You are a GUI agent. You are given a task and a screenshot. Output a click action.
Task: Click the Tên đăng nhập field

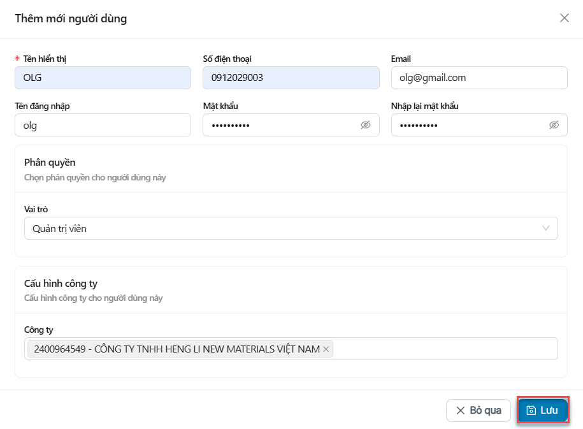click(103, 125)
